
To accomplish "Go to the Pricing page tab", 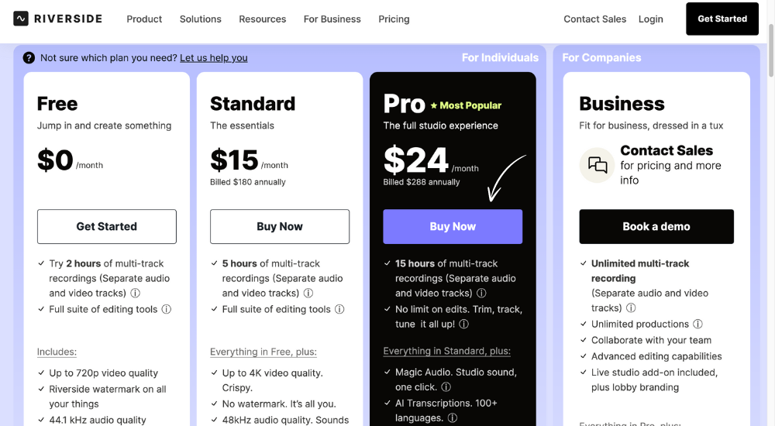I will 394,19.
